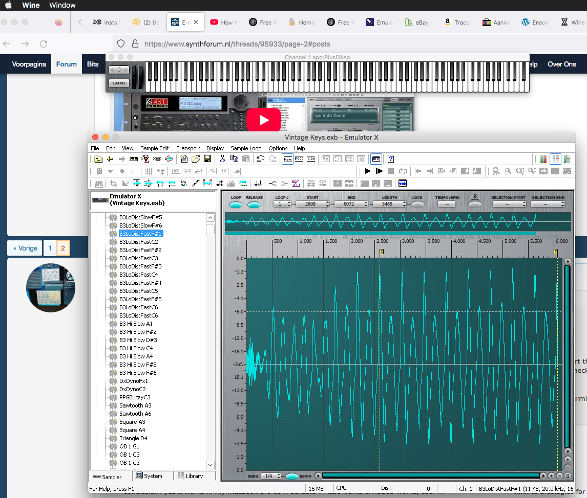Click Over Ons navigation link
Viewport: 587px width, 498px height.
[561, 64]
